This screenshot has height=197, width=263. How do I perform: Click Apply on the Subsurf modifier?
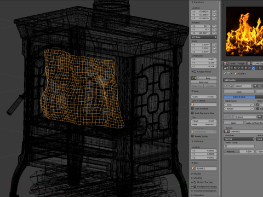239,92
